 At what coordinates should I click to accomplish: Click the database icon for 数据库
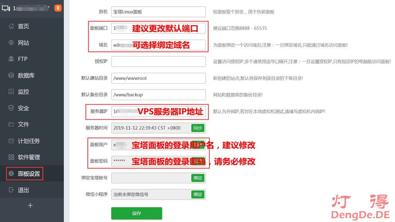[11, 76]
